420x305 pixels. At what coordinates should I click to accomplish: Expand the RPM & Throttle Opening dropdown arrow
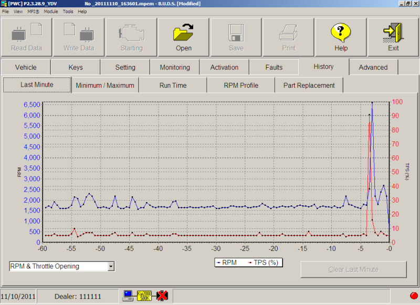click(111, 267)
